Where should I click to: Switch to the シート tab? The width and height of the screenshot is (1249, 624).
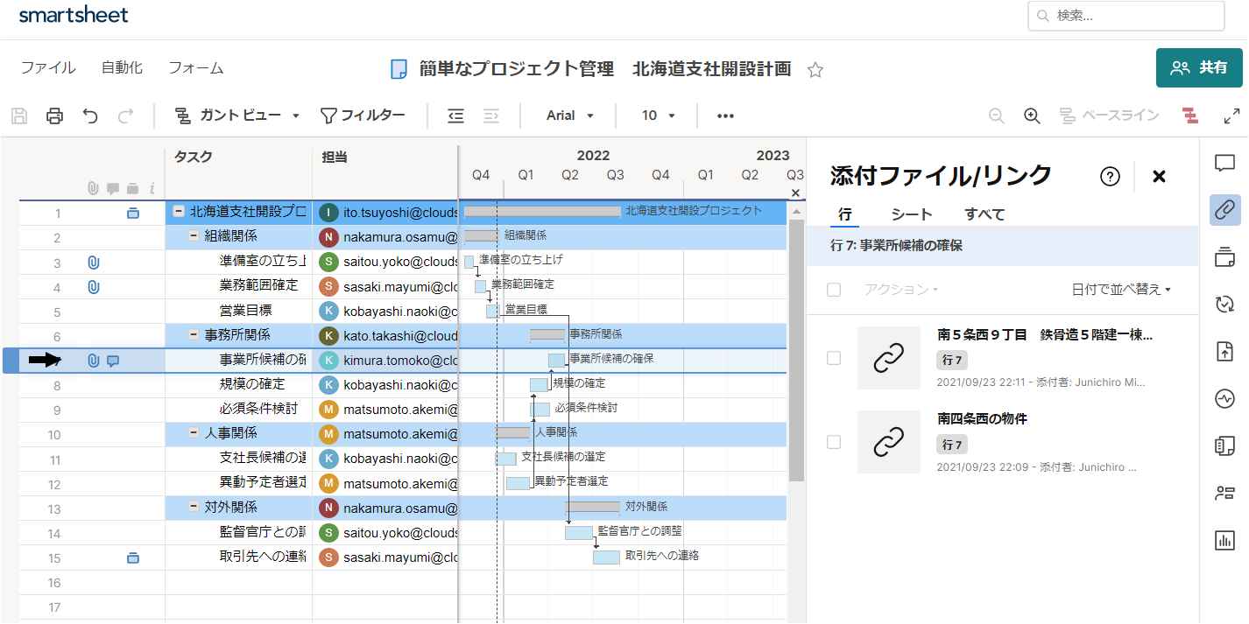913,213
